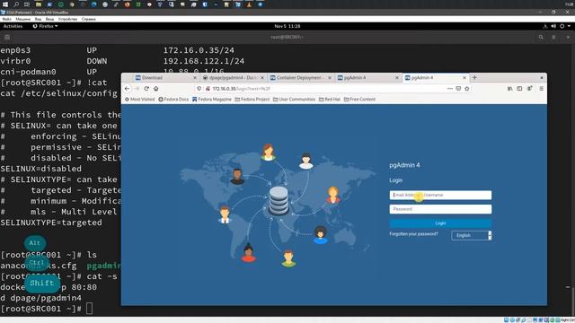Click the Firefox back arrow button
575x323 pixels.
(x=127, y=89)
